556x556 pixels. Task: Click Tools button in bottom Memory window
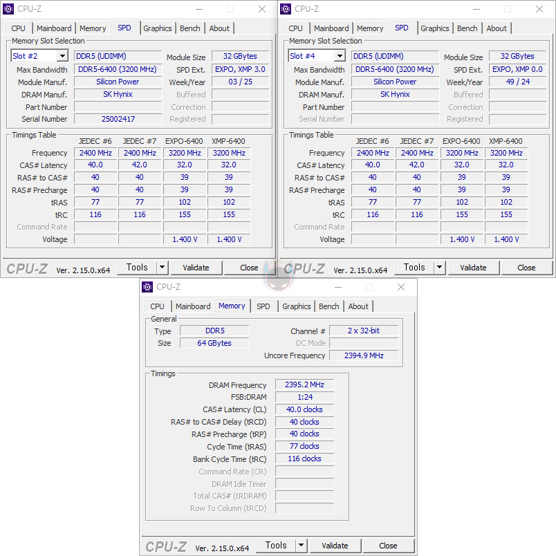tap(276, 546)
